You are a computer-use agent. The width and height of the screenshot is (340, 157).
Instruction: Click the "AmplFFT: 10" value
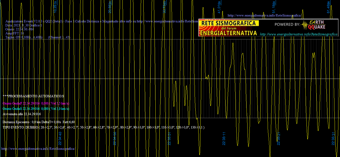[x=14, y=33]
